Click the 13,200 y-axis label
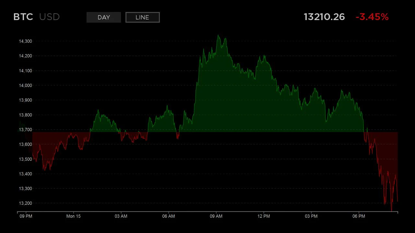This screenshot has width=415, height=233. tap(25, 203)
